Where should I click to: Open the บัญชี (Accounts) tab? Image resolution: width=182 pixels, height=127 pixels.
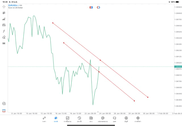pyautogui.click(x=126, y=119)
